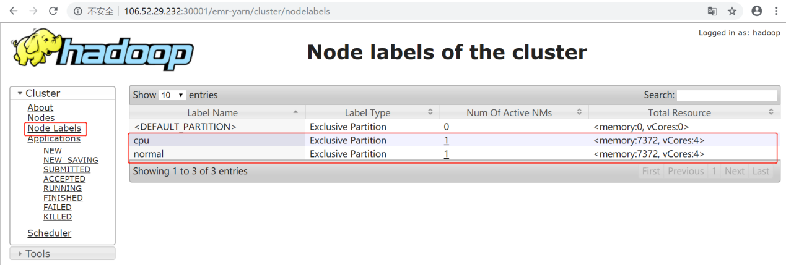
Task: Sort by Num Of Active NMs
Action: click(x=509, y=112)
